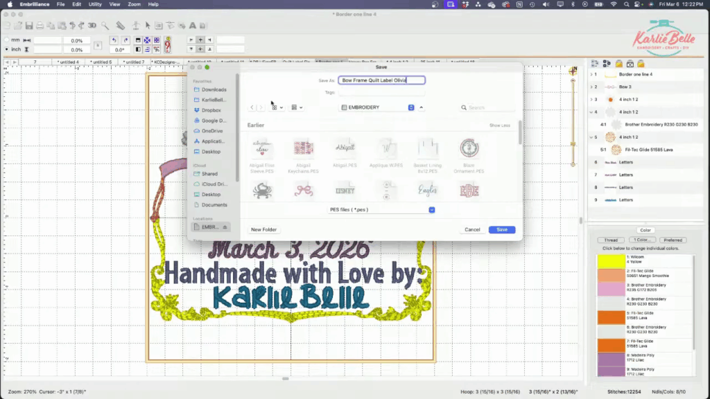Click the Mango Smoothie color swatch
Screen dimensions: 710x399
coord(611,276)
